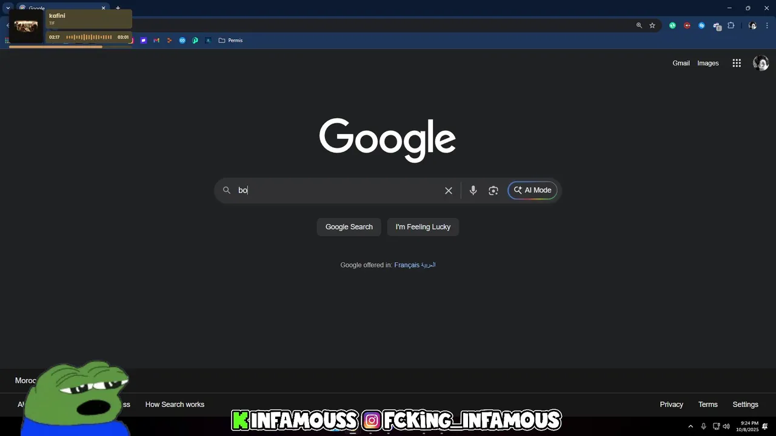Open the Gmail bookmark icon
The width and height of the screenshot is (776, 436).
point(156,41)
